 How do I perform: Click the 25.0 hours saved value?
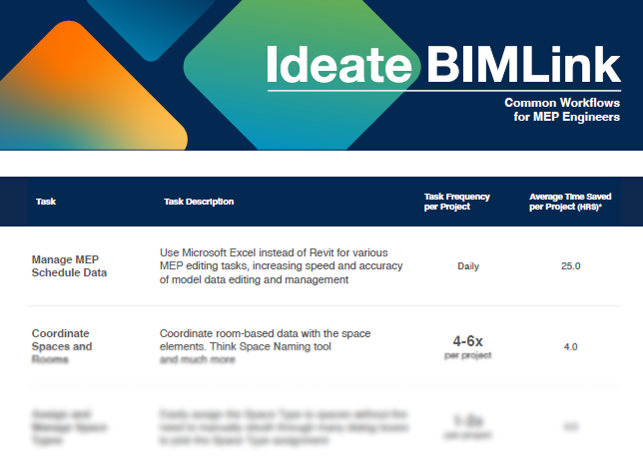pos(570,266)
